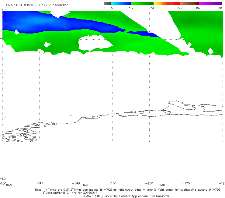
Task: Click the note line starting 'Note: 1) Times are GMT'
Action: 128,190
